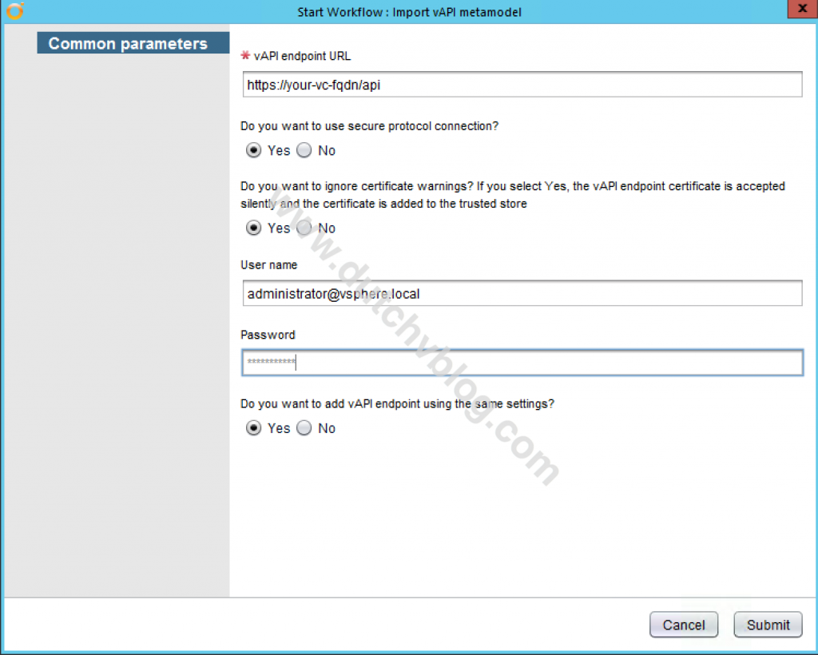The height and width of the screenshot is (655, 818).
Task: Select No for ignoring certificate warnings
Action: tap(304, 228)
